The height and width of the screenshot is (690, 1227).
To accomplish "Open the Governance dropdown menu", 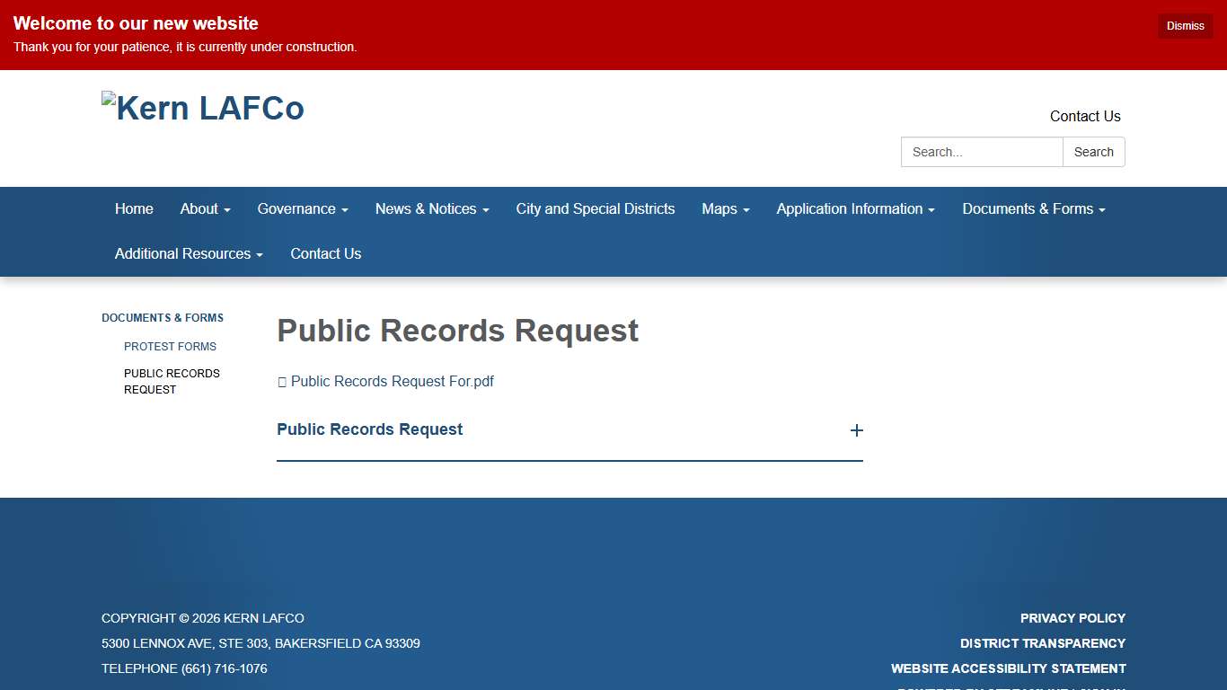I will [x=302, y=208].
